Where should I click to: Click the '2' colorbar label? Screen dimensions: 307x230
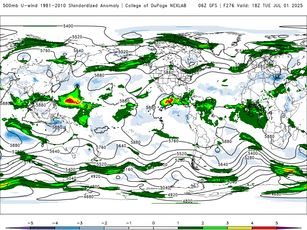click(203, 223)
